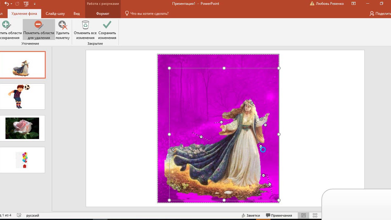Open Ribbon Display Options button
The width and height of the screenshot is (391, 220).
click(353, 4)
